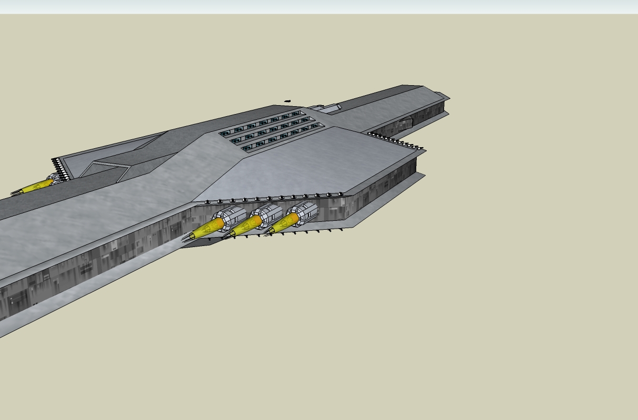Click the small black object floating above the ship
The image size is (638, 420).
[x=287, y=101]
